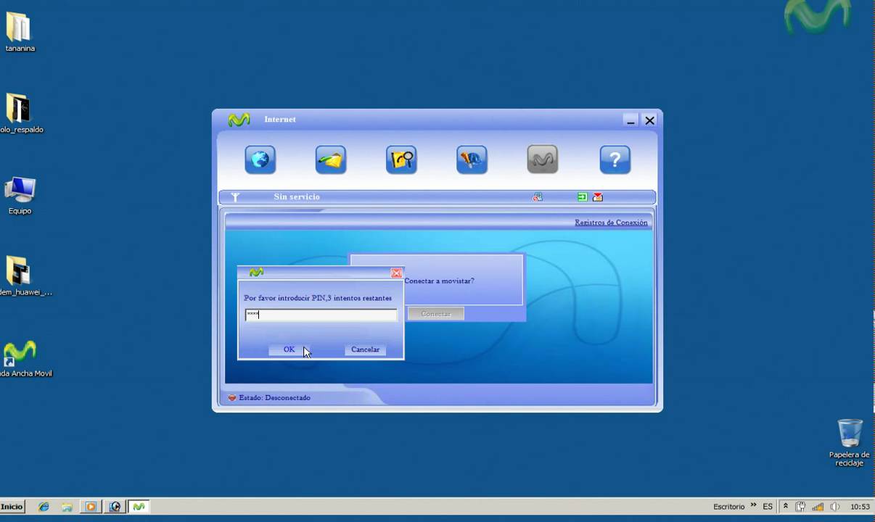Click the network computers status icon
875x522 pixels.
click(x=538, y=196)
